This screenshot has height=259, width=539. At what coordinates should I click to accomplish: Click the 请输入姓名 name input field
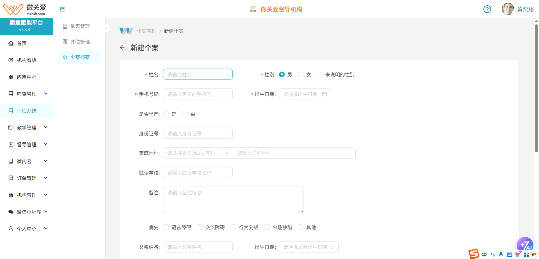pyautogui.click(x=198, y=74)
